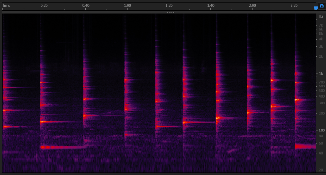Click the 2:00 mark on the time ruler
This screenshot has height=175, width=326.
coord(252,6)
